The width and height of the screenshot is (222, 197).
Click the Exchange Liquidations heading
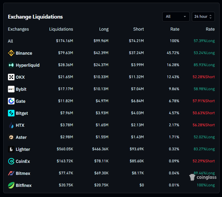pyautogui.click(x=35, y=17)
